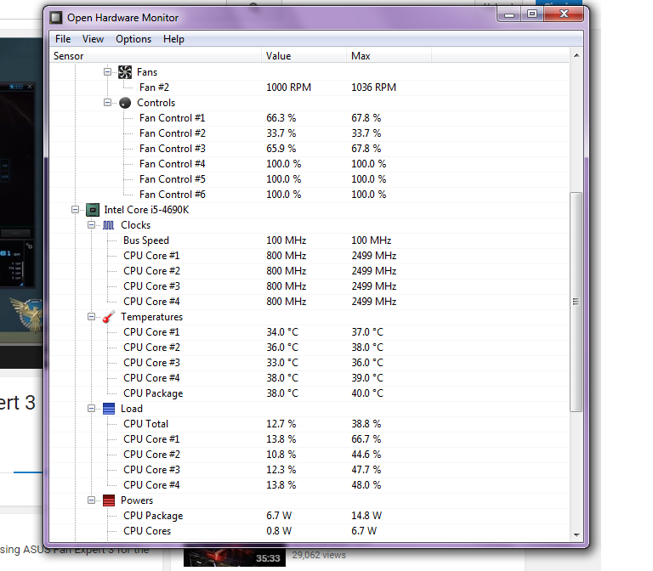Select the CPU Total load row

coord(309,424)
